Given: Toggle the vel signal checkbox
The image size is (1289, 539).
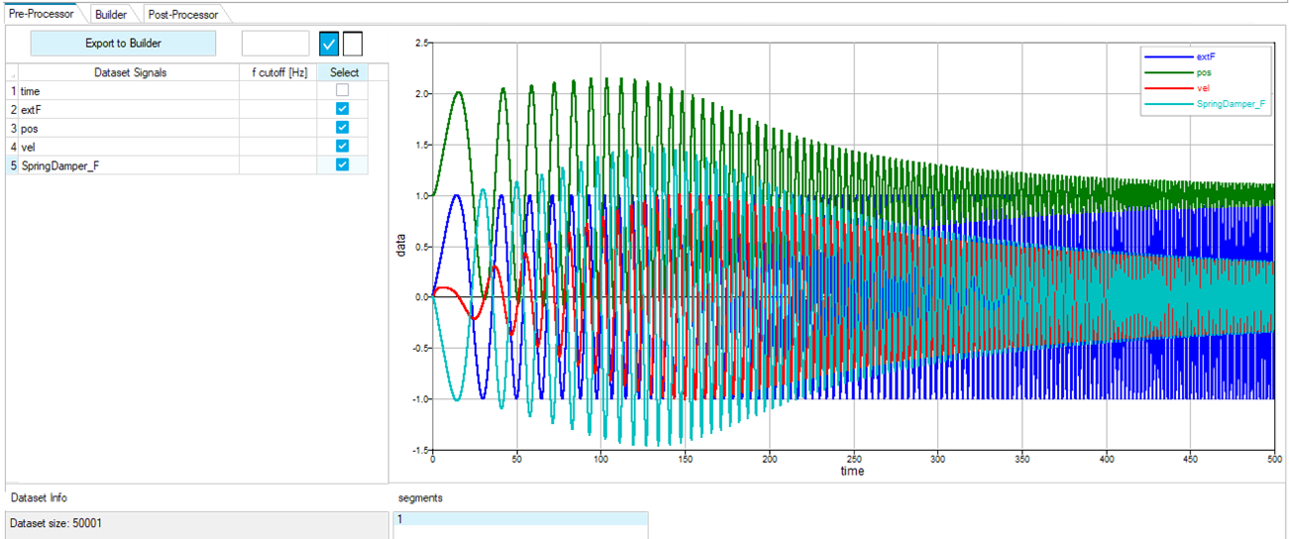Looking at the screenshot, I should coord(342,147).
